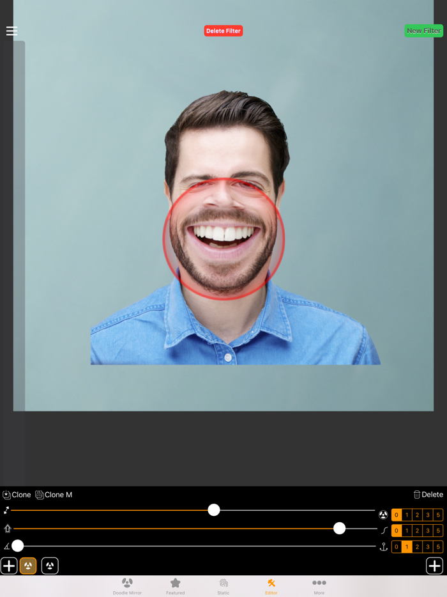Click the upward arrow strength icon

point(7,529)
